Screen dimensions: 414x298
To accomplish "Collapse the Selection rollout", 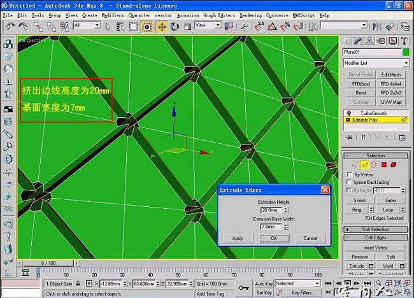I will [x=375, y=155].
